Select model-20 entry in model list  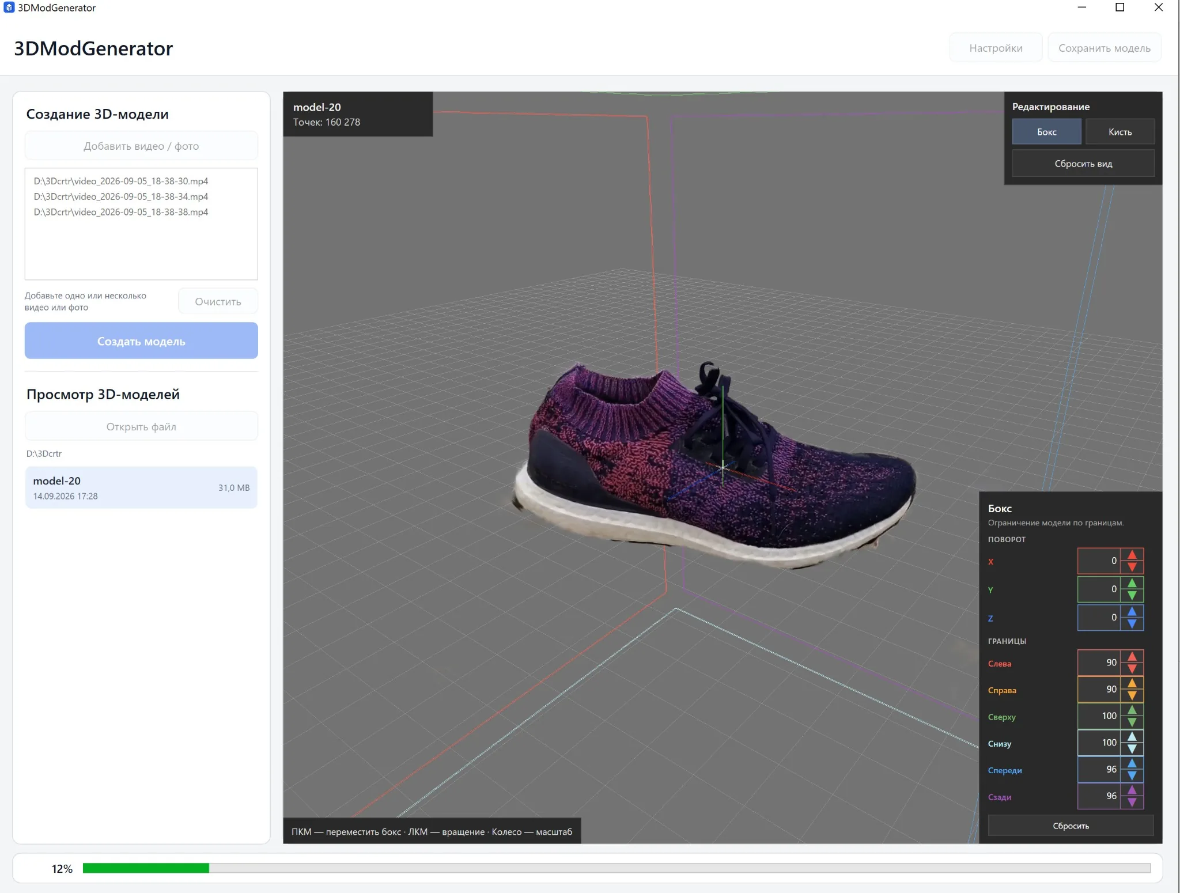point(141,487)
